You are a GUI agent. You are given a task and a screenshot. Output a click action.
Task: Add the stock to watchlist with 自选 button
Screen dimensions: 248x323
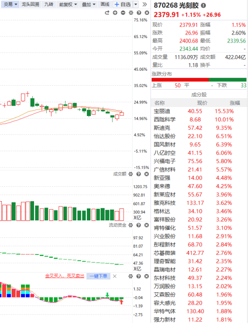[123, 4]
